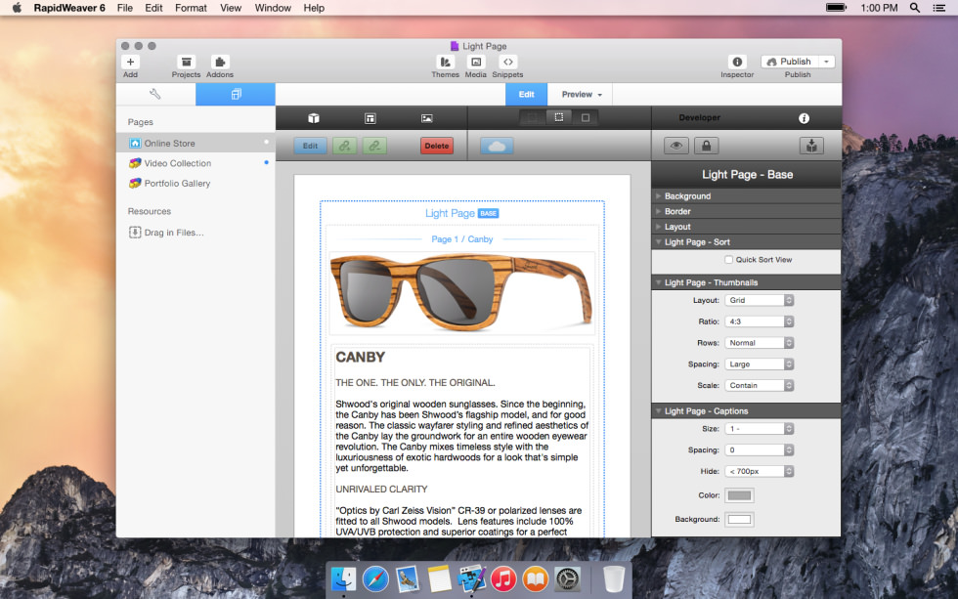This screenshot has width=958, height=599.
Task: Click the gray caption Color swatch
Action: (739, 495)
